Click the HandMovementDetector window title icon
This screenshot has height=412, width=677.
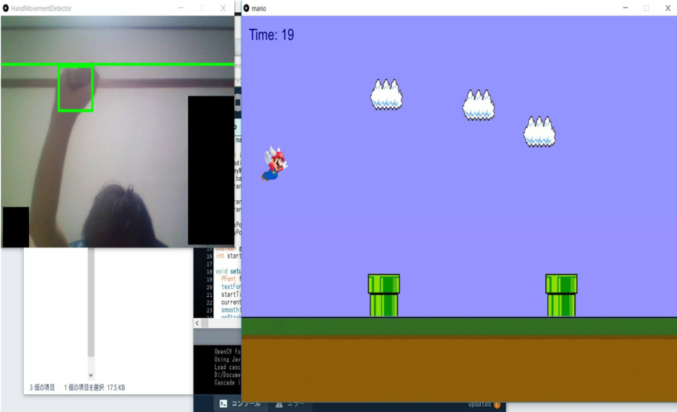[6, 8]
